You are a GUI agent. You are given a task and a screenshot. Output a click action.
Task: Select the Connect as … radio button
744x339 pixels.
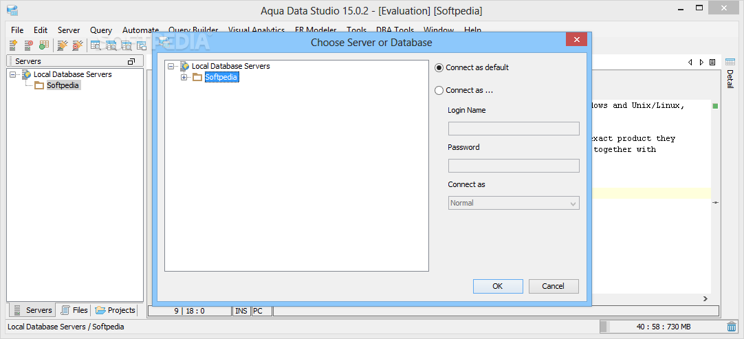click(439, 90)
